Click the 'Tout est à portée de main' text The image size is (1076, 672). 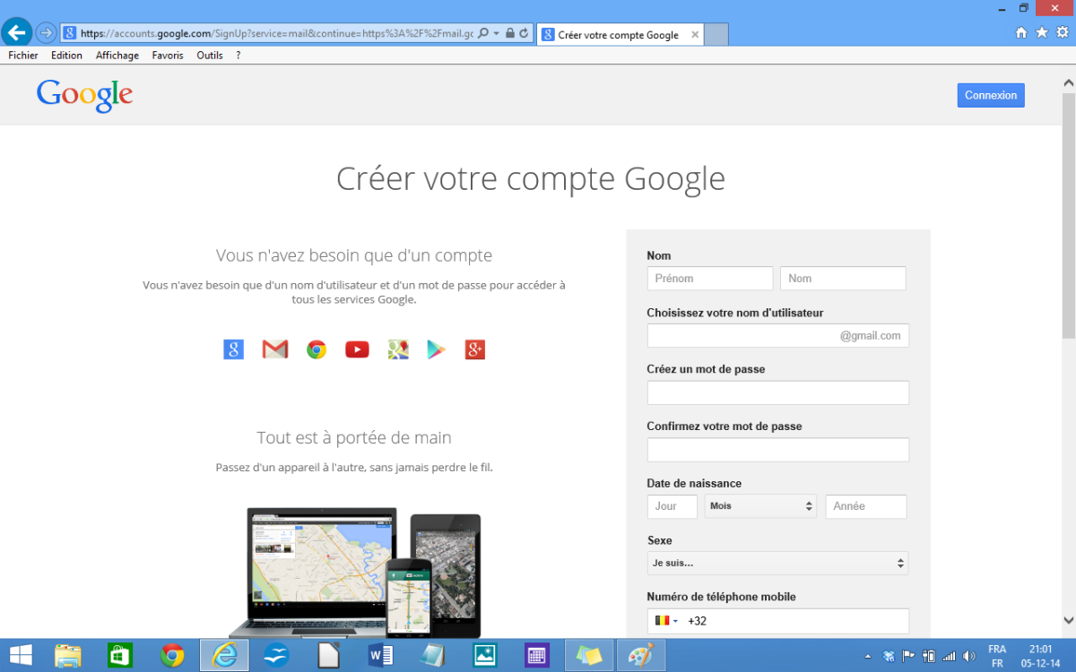point(354,438)
